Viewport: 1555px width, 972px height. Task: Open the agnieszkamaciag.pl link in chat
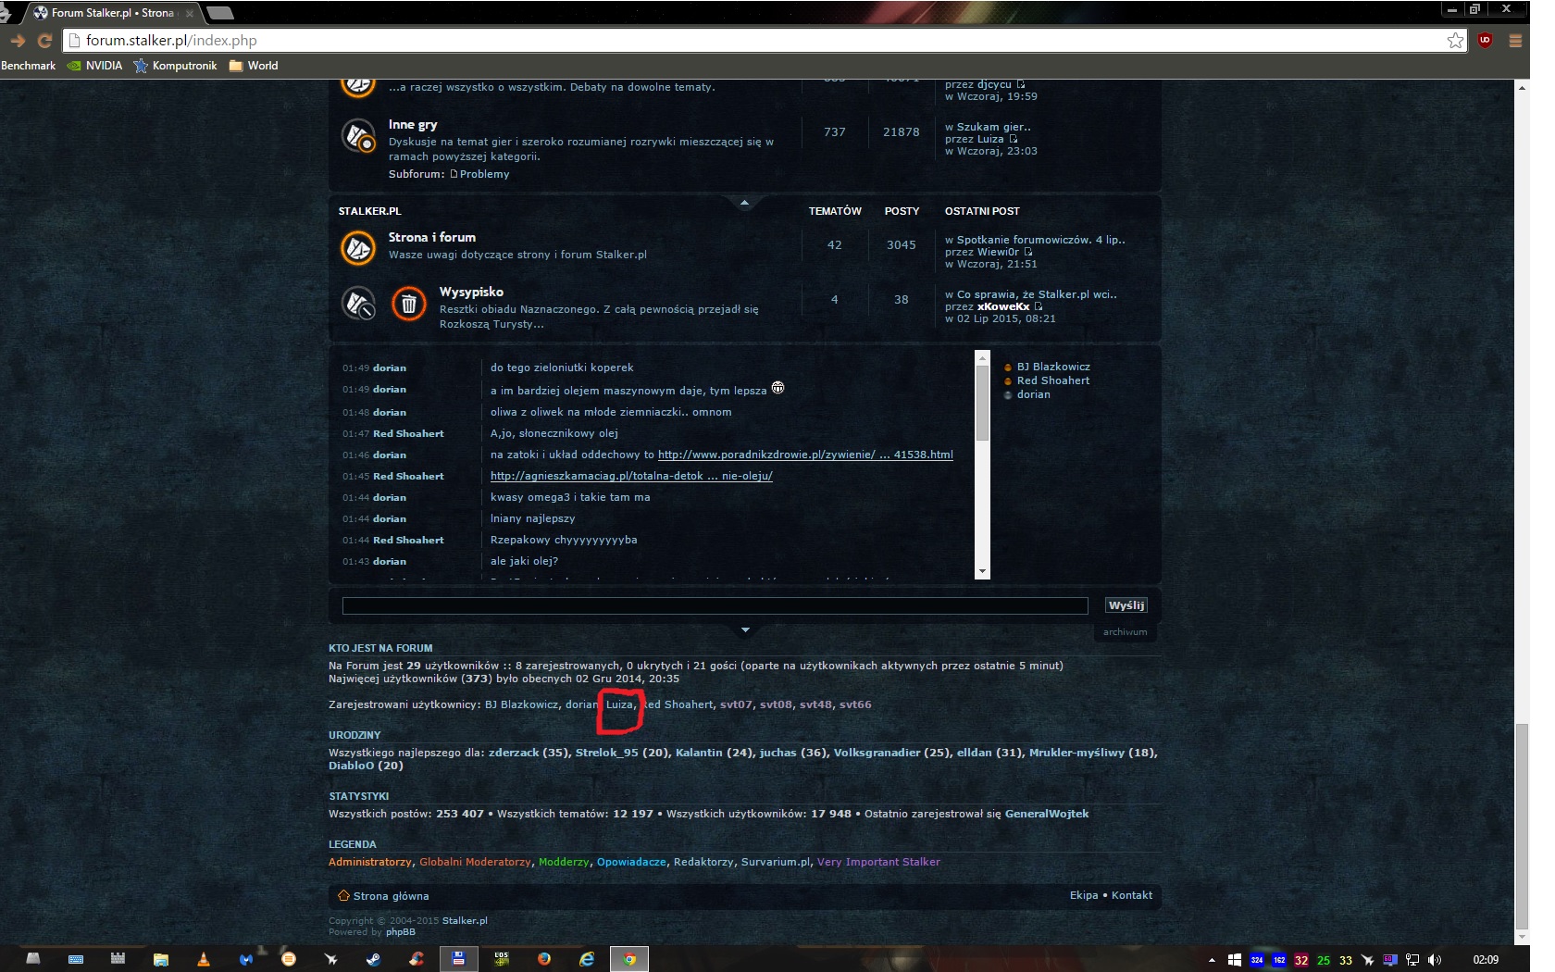click(x=631, y=476)
